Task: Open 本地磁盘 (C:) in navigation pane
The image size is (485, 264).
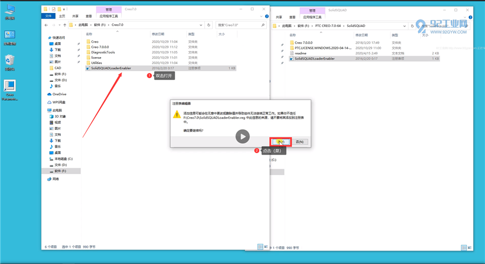Action: click(64, 159)
